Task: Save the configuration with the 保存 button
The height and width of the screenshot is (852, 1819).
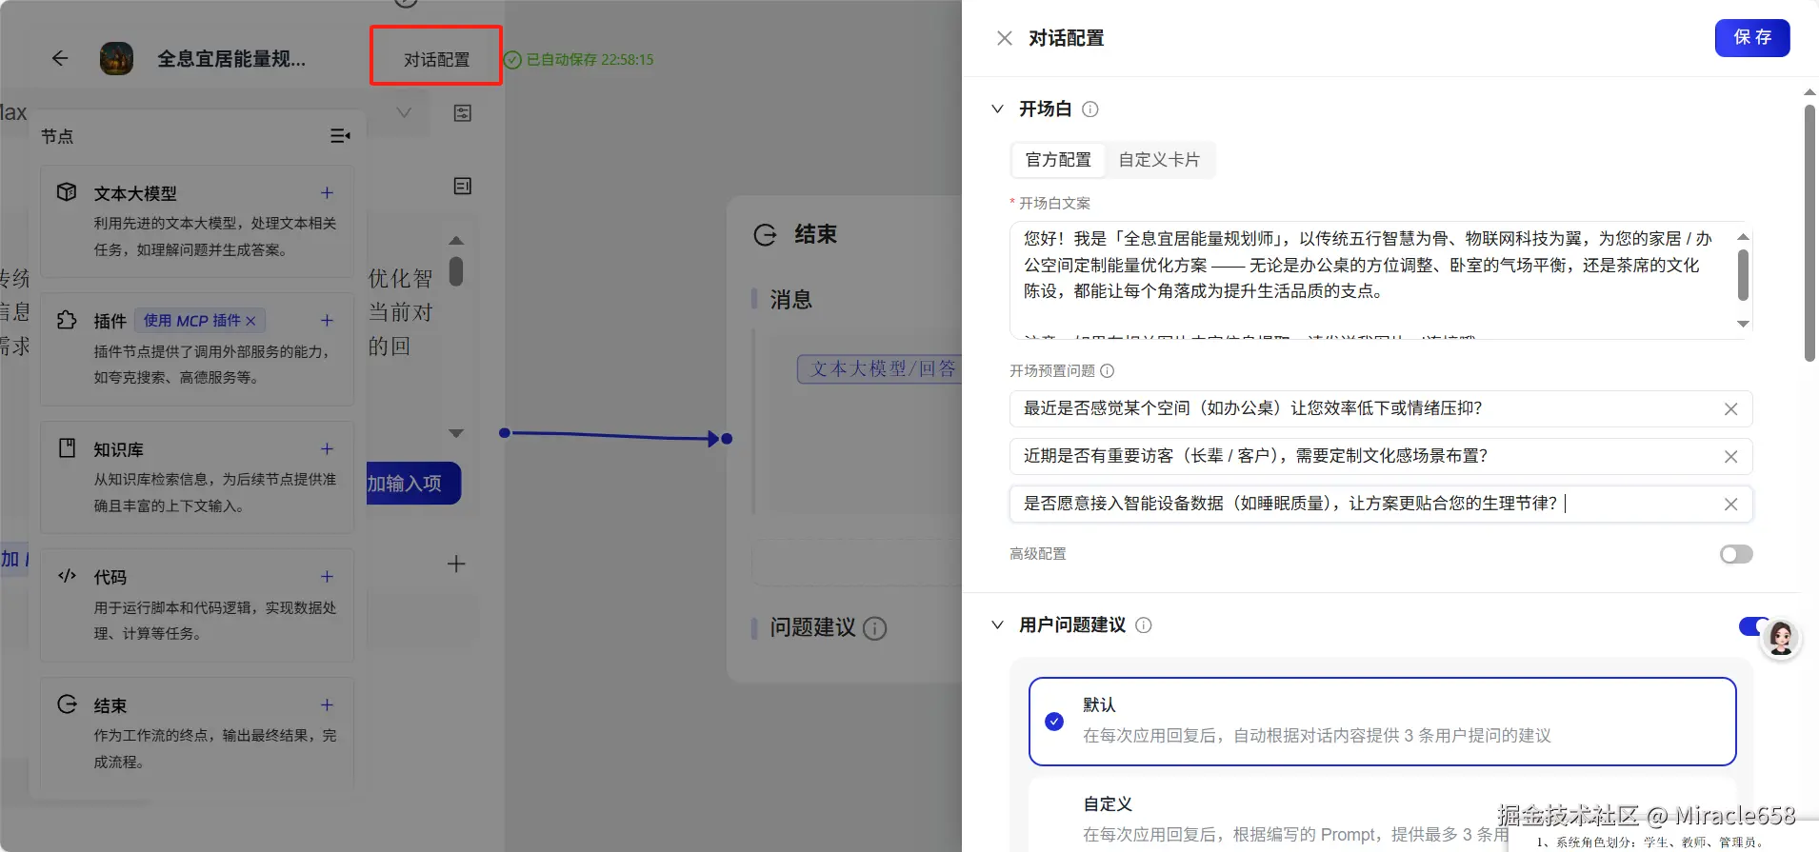Action: click(x=1752, y=37)
